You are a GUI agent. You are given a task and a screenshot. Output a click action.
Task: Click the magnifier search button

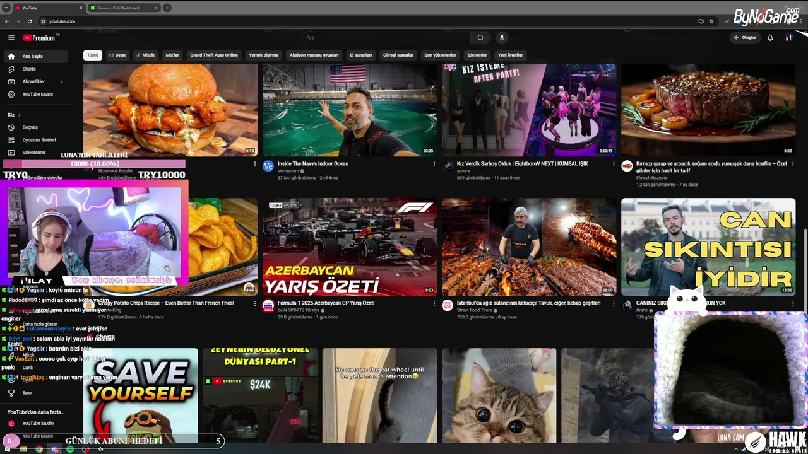(480, 38)
